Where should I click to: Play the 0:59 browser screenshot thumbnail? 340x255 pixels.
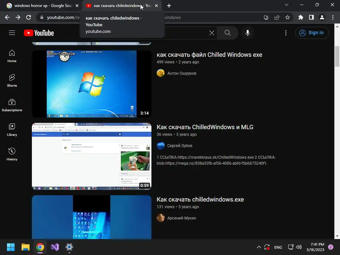tap(92, 156)
